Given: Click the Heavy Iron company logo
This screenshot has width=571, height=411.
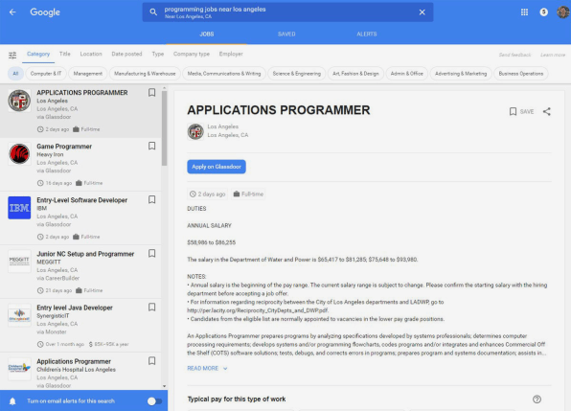Looking at the screenshot, I should (19, 154).
